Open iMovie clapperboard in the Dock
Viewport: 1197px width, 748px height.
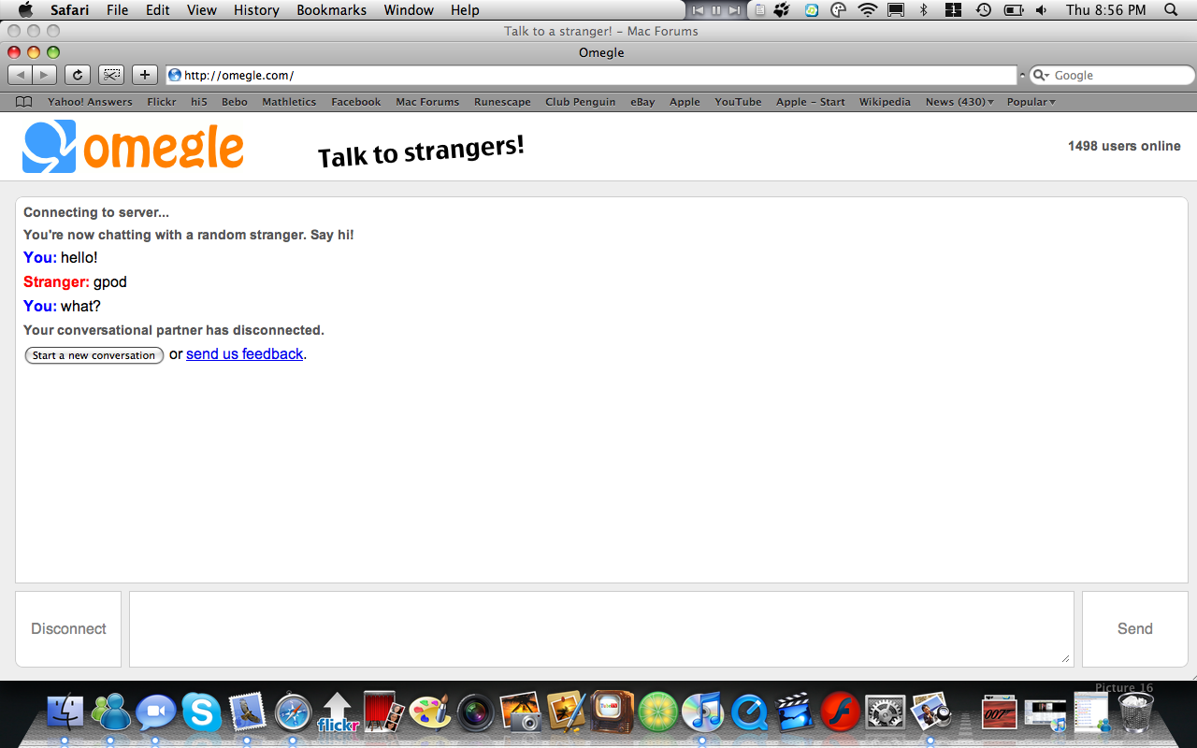pos(795,712)
